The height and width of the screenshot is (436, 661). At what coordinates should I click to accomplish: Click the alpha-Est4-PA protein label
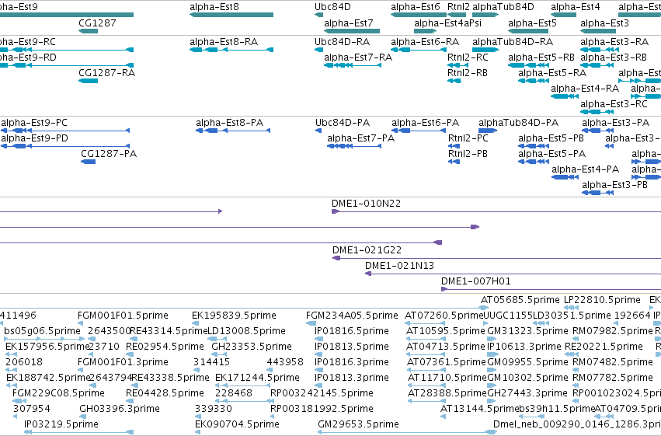coord(586,169)
